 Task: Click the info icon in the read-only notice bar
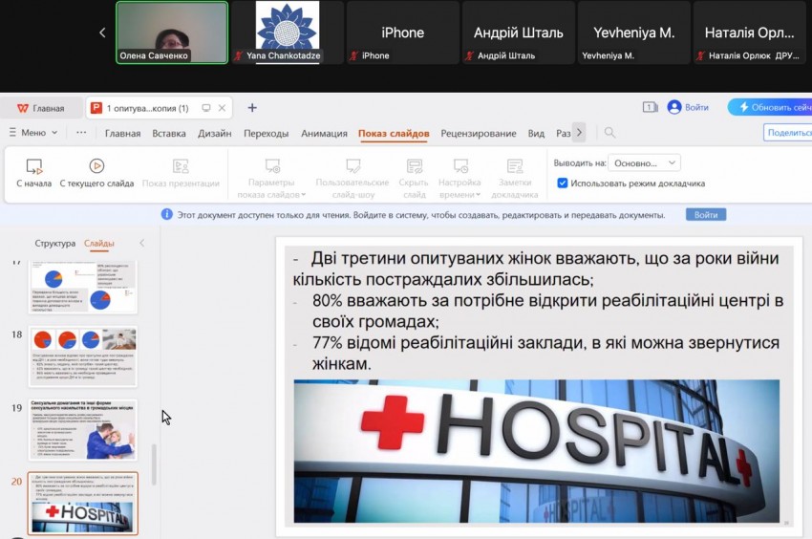coord(167,214)
